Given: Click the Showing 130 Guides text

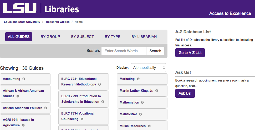Looking at the screenshot, I should pos(22,68).
